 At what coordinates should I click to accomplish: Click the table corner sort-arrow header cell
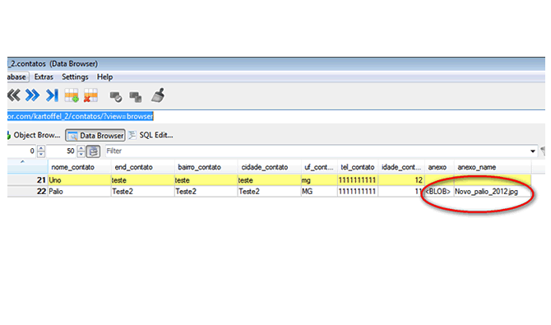[x=27, y=166]
